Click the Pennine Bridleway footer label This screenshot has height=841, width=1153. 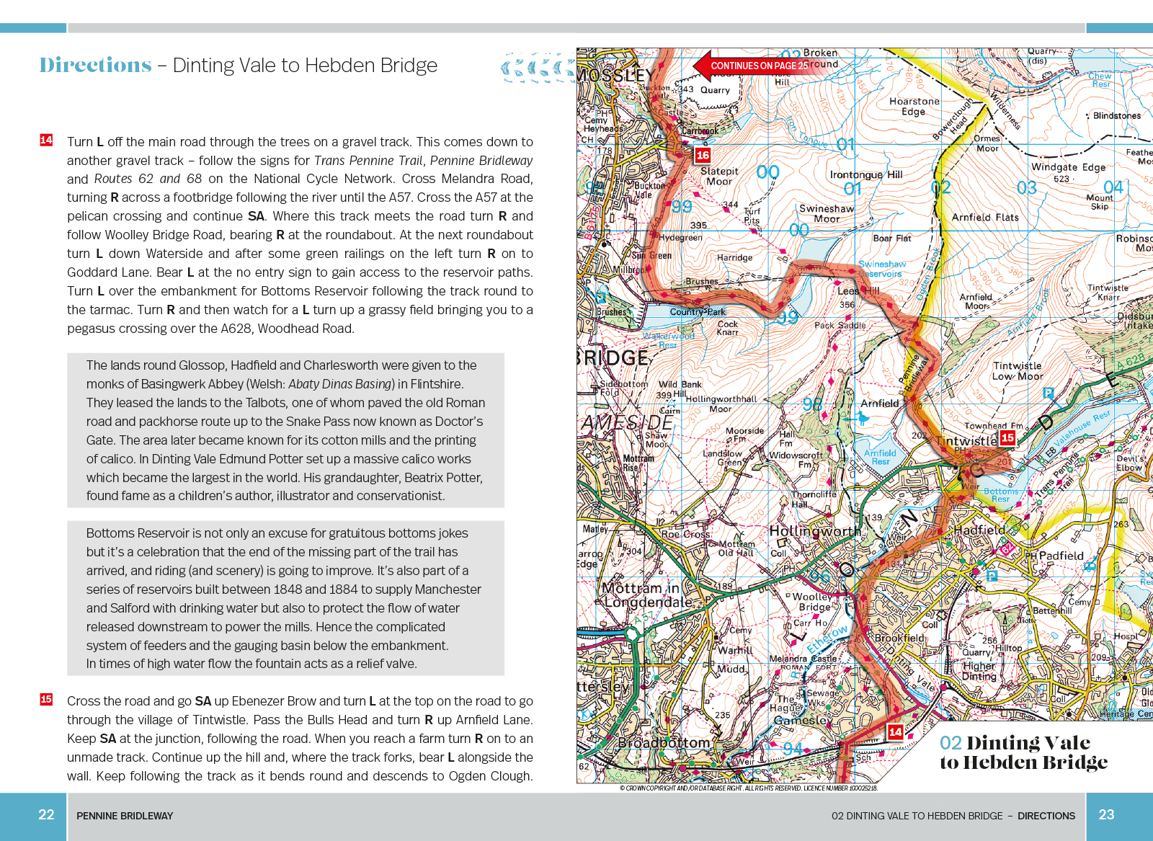point(125,816)
